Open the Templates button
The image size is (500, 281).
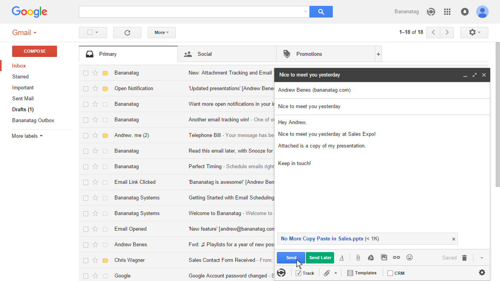tap(362, 273)
